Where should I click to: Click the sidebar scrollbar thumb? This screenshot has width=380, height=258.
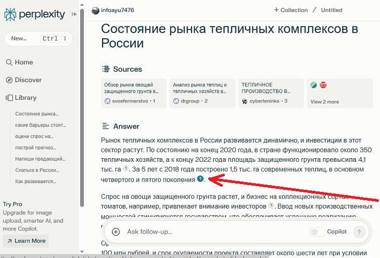[82, 108]
